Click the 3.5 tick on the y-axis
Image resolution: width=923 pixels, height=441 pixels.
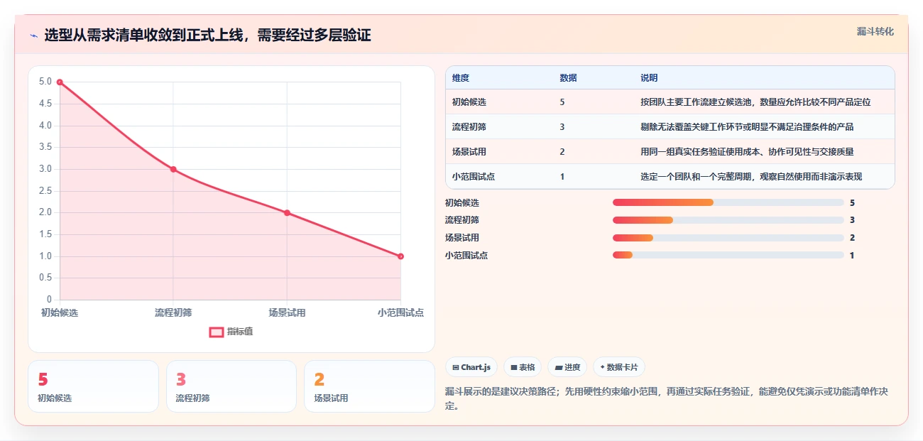(x=45, y=147)
